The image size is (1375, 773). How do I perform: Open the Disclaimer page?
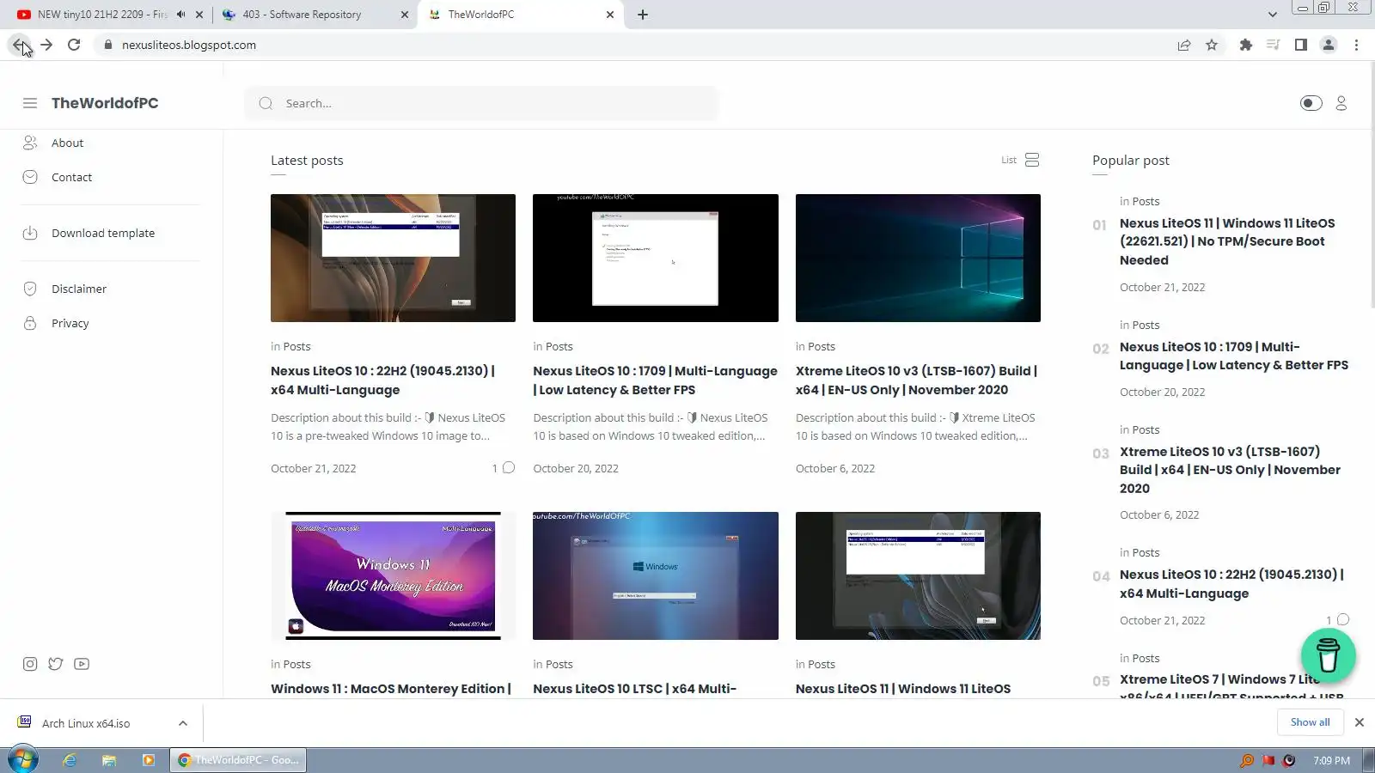point(79,289)
